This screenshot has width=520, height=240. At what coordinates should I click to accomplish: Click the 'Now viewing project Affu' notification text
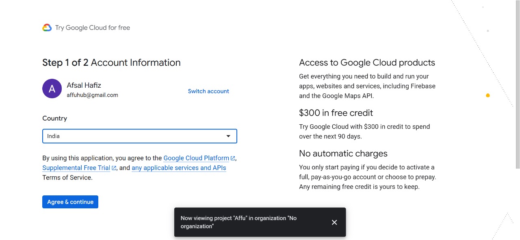click(238, 222)
